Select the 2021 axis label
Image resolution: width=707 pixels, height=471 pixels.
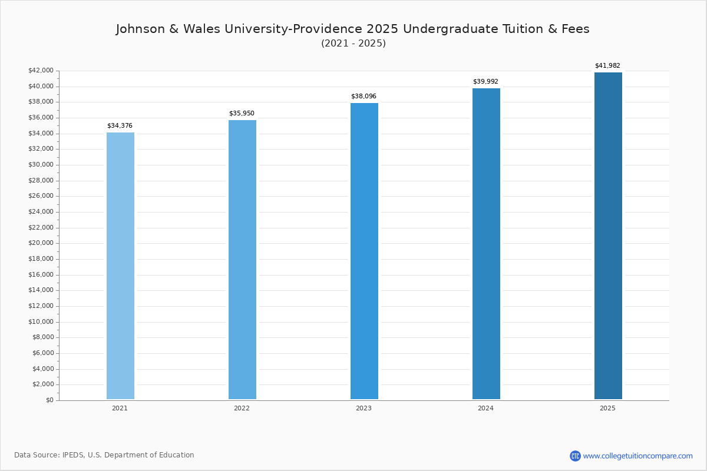120,407
